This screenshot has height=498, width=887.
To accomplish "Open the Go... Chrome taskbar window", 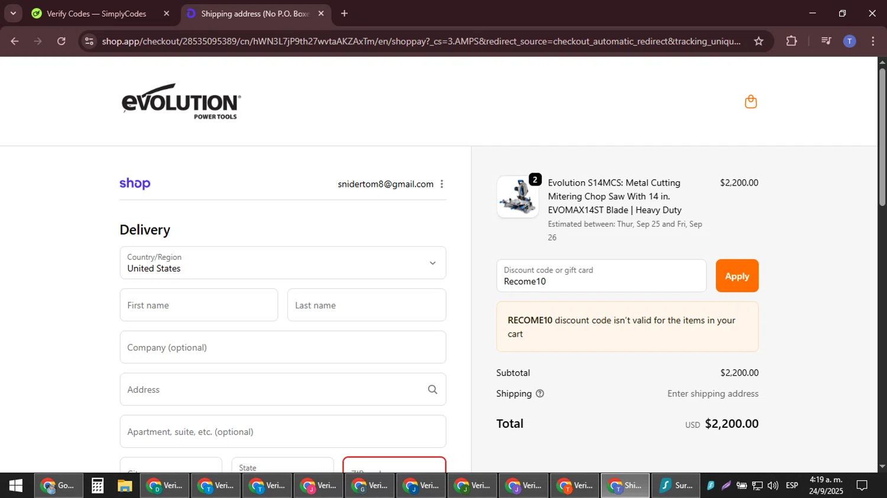I will (x=58, y=486).
